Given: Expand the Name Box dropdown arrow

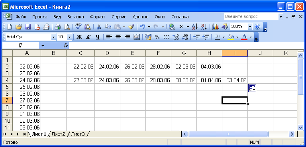Looking at the screenshot, I should (43, 46).
